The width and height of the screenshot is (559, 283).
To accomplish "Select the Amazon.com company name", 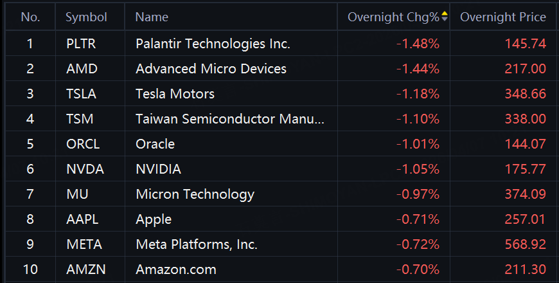I will 176,269.
